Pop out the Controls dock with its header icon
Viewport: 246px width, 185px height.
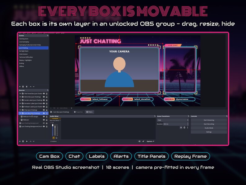tap(227, 116)
